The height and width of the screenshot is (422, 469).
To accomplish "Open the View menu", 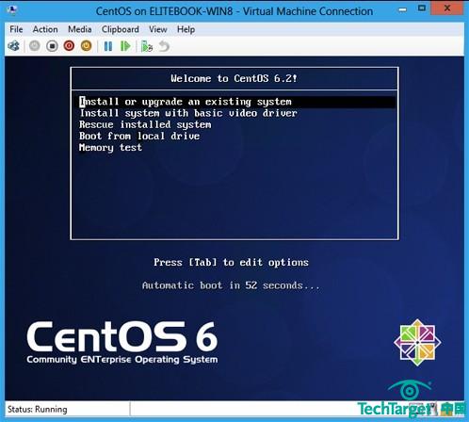I will tap(157, 29).
